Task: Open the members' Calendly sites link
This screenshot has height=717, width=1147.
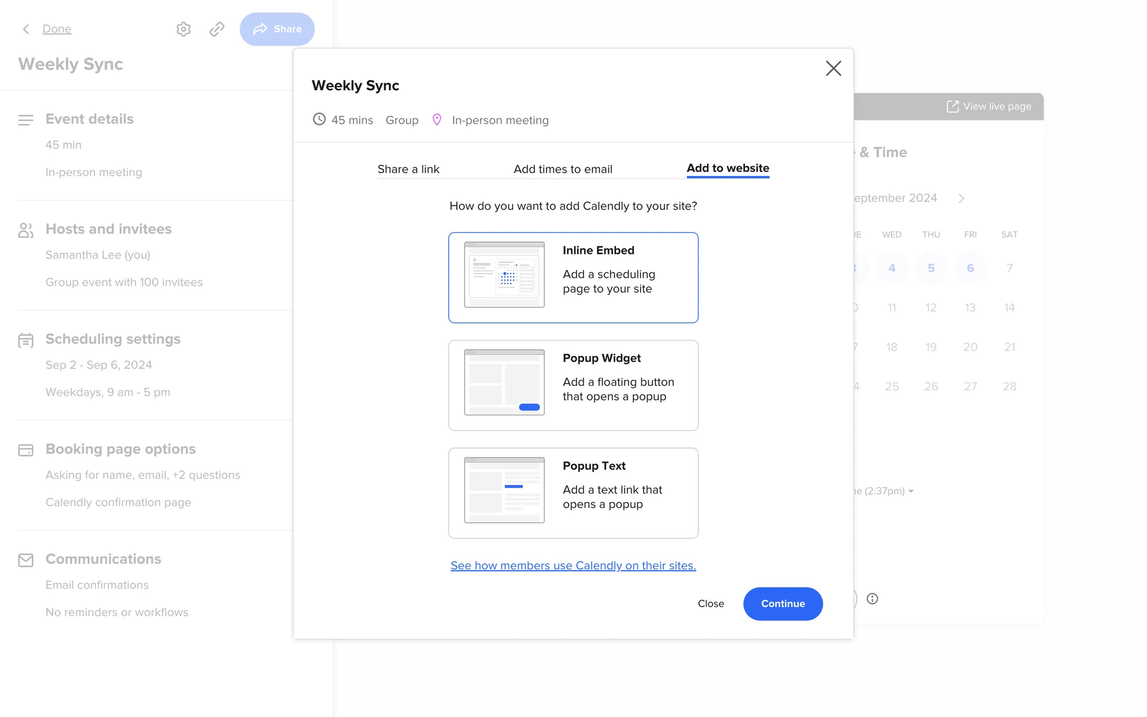Action: coord(573,565)
